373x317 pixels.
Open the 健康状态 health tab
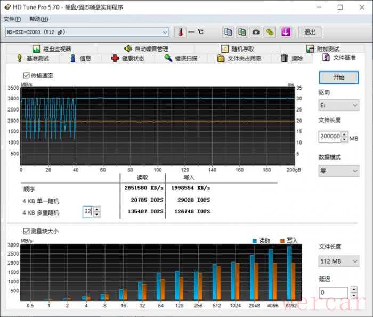click(x=127, y=58)
